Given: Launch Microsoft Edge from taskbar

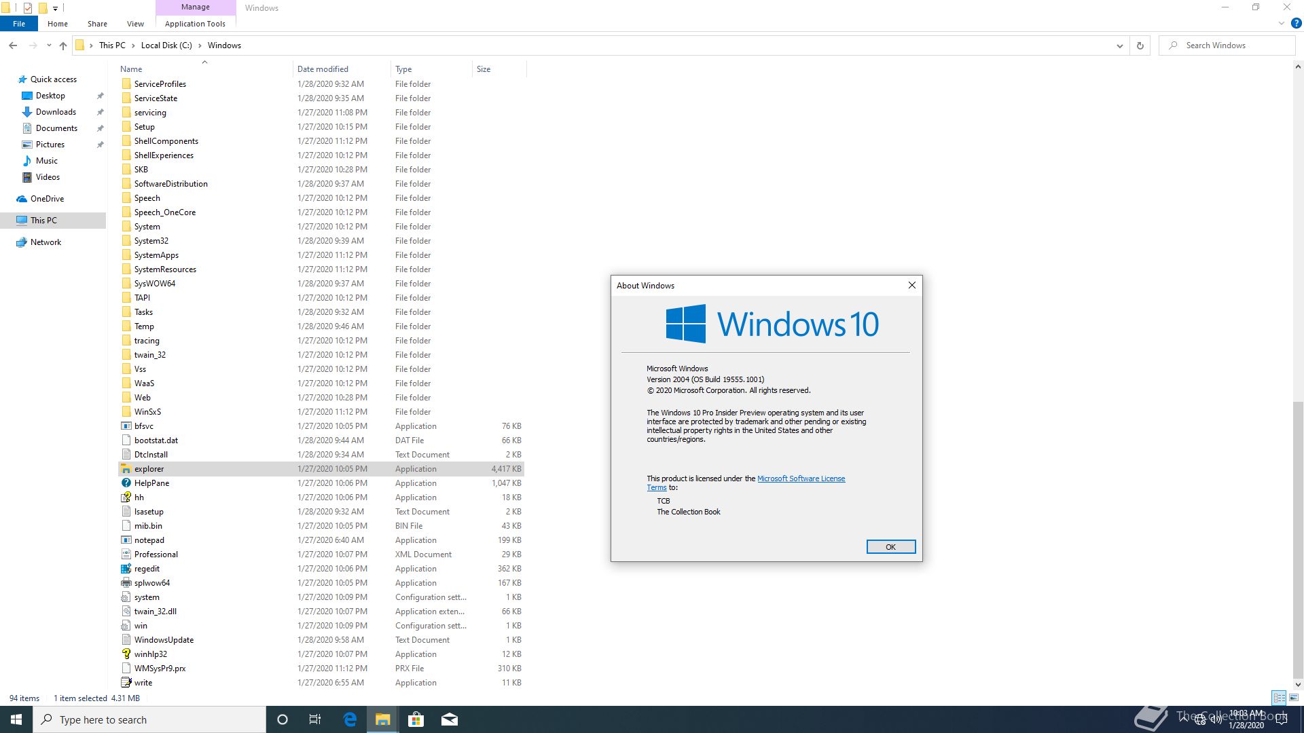Looking at the screenshot, I should (x=350, y=719).
